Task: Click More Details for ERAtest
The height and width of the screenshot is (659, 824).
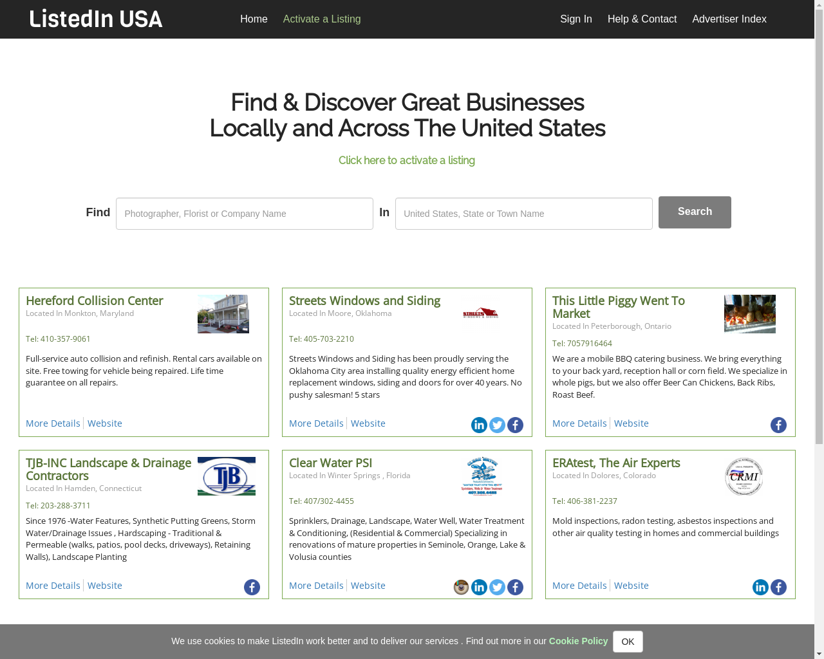Action: (579, 586)
